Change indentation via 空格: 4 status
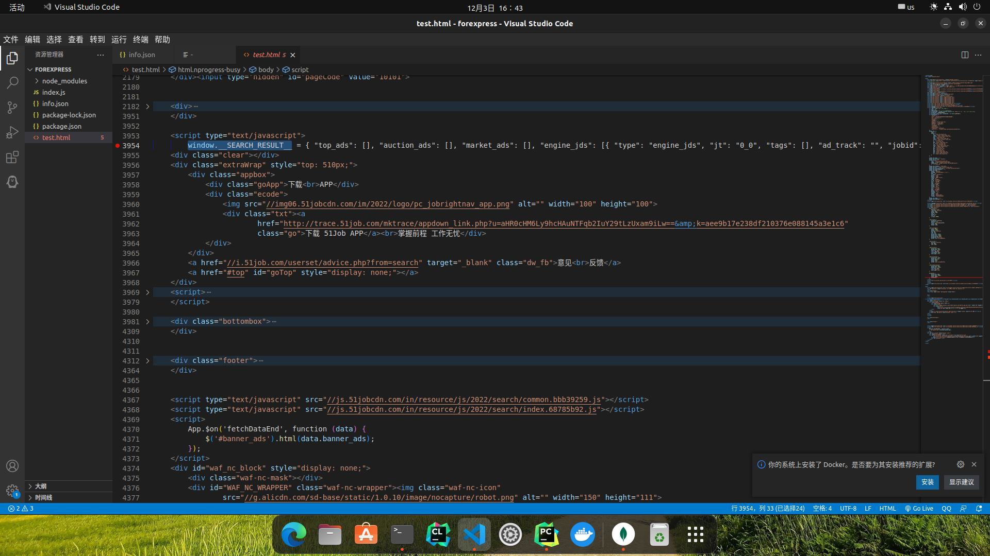 pos(822,509)
